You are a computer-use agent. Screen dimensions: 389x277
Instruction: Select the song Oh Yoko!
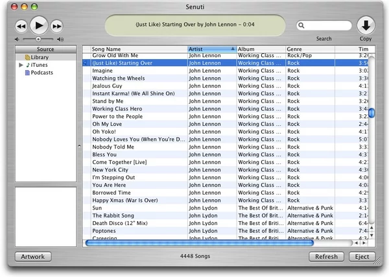click(x=225, y=132)
